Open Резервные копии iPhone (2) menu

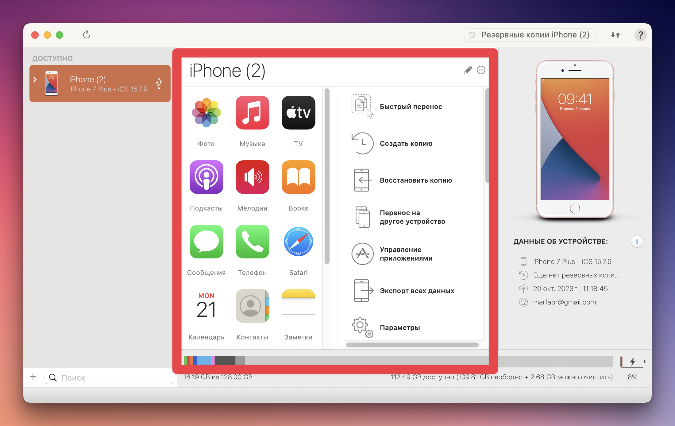(x=530, y=35)
